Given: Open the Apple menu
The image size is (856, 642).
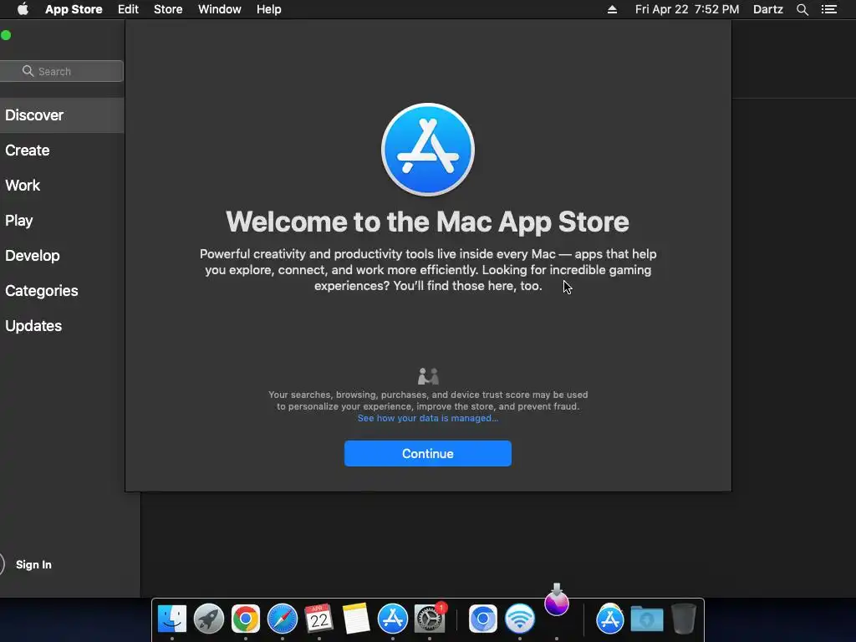Looking at the screenshot, I should click(23, 9).
